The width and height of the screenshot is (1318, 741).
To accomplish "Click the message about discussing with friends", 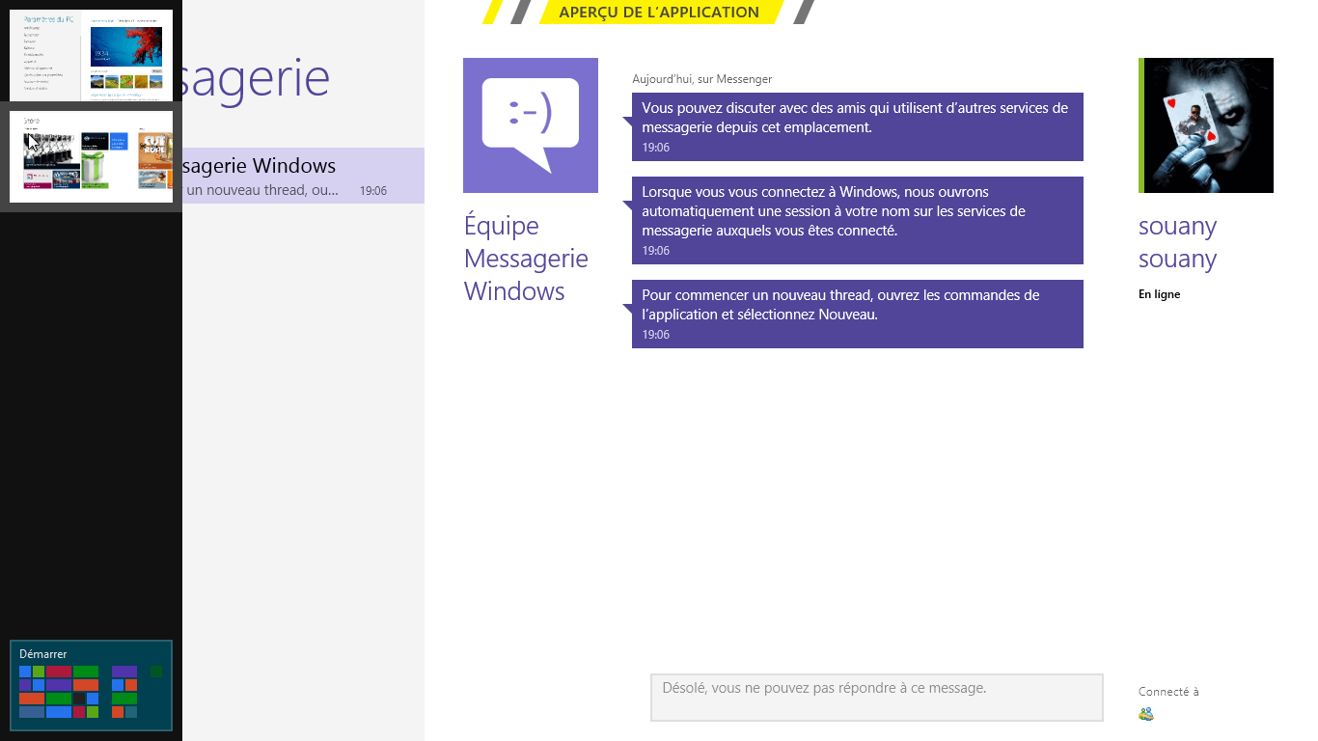I will 858,126.
